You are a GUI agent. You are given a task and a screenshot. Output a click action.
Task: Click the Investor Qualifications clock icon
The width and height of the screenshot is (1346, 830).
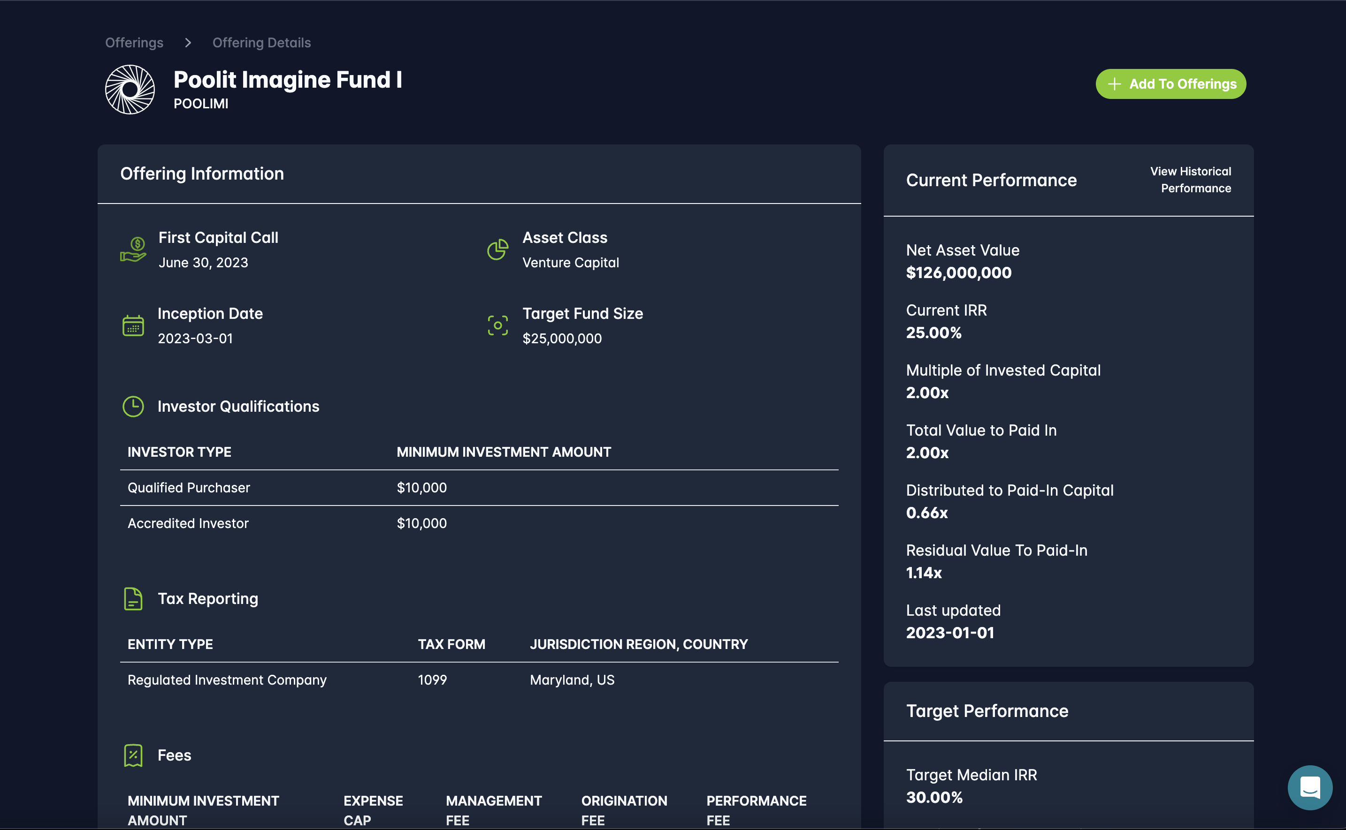pyautogui.click(x=133, y=407)
